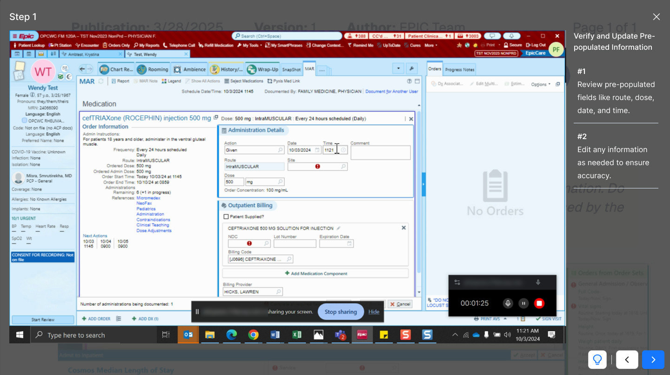Click the Telephone Call toolbar item
The width and height of the screenshot is (670, 375).
click(179, 45)
